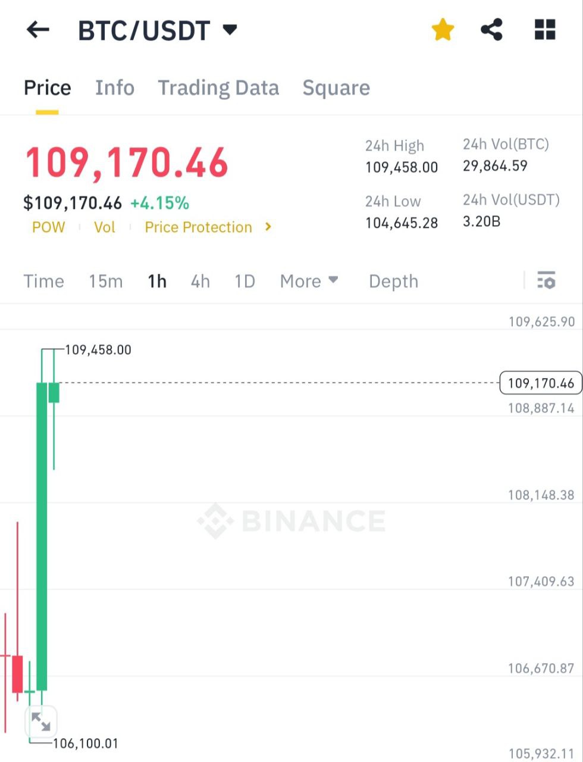Open the Square tab
The width and height of the screenshot is (583, 762).
click(x=336, y=88)
